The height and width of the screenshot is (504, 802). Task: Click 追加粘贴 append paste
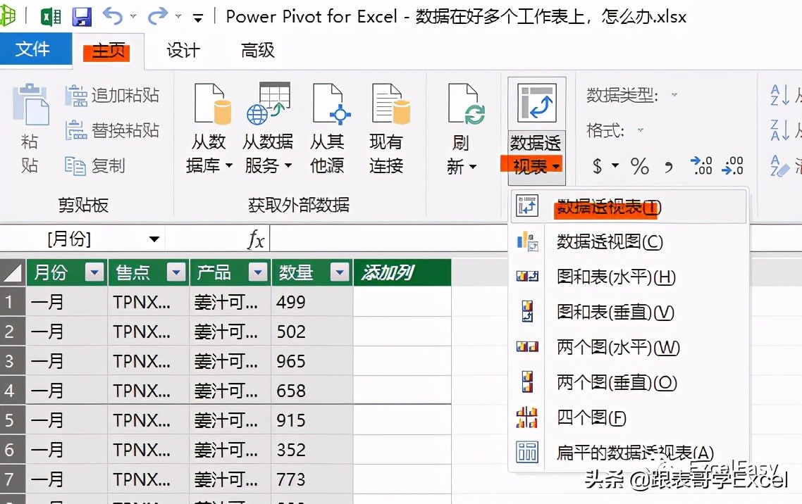pyautogui.click(x=113, y=96)
